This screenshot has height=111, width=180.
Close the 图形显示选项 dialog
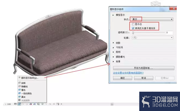[173, 8]
